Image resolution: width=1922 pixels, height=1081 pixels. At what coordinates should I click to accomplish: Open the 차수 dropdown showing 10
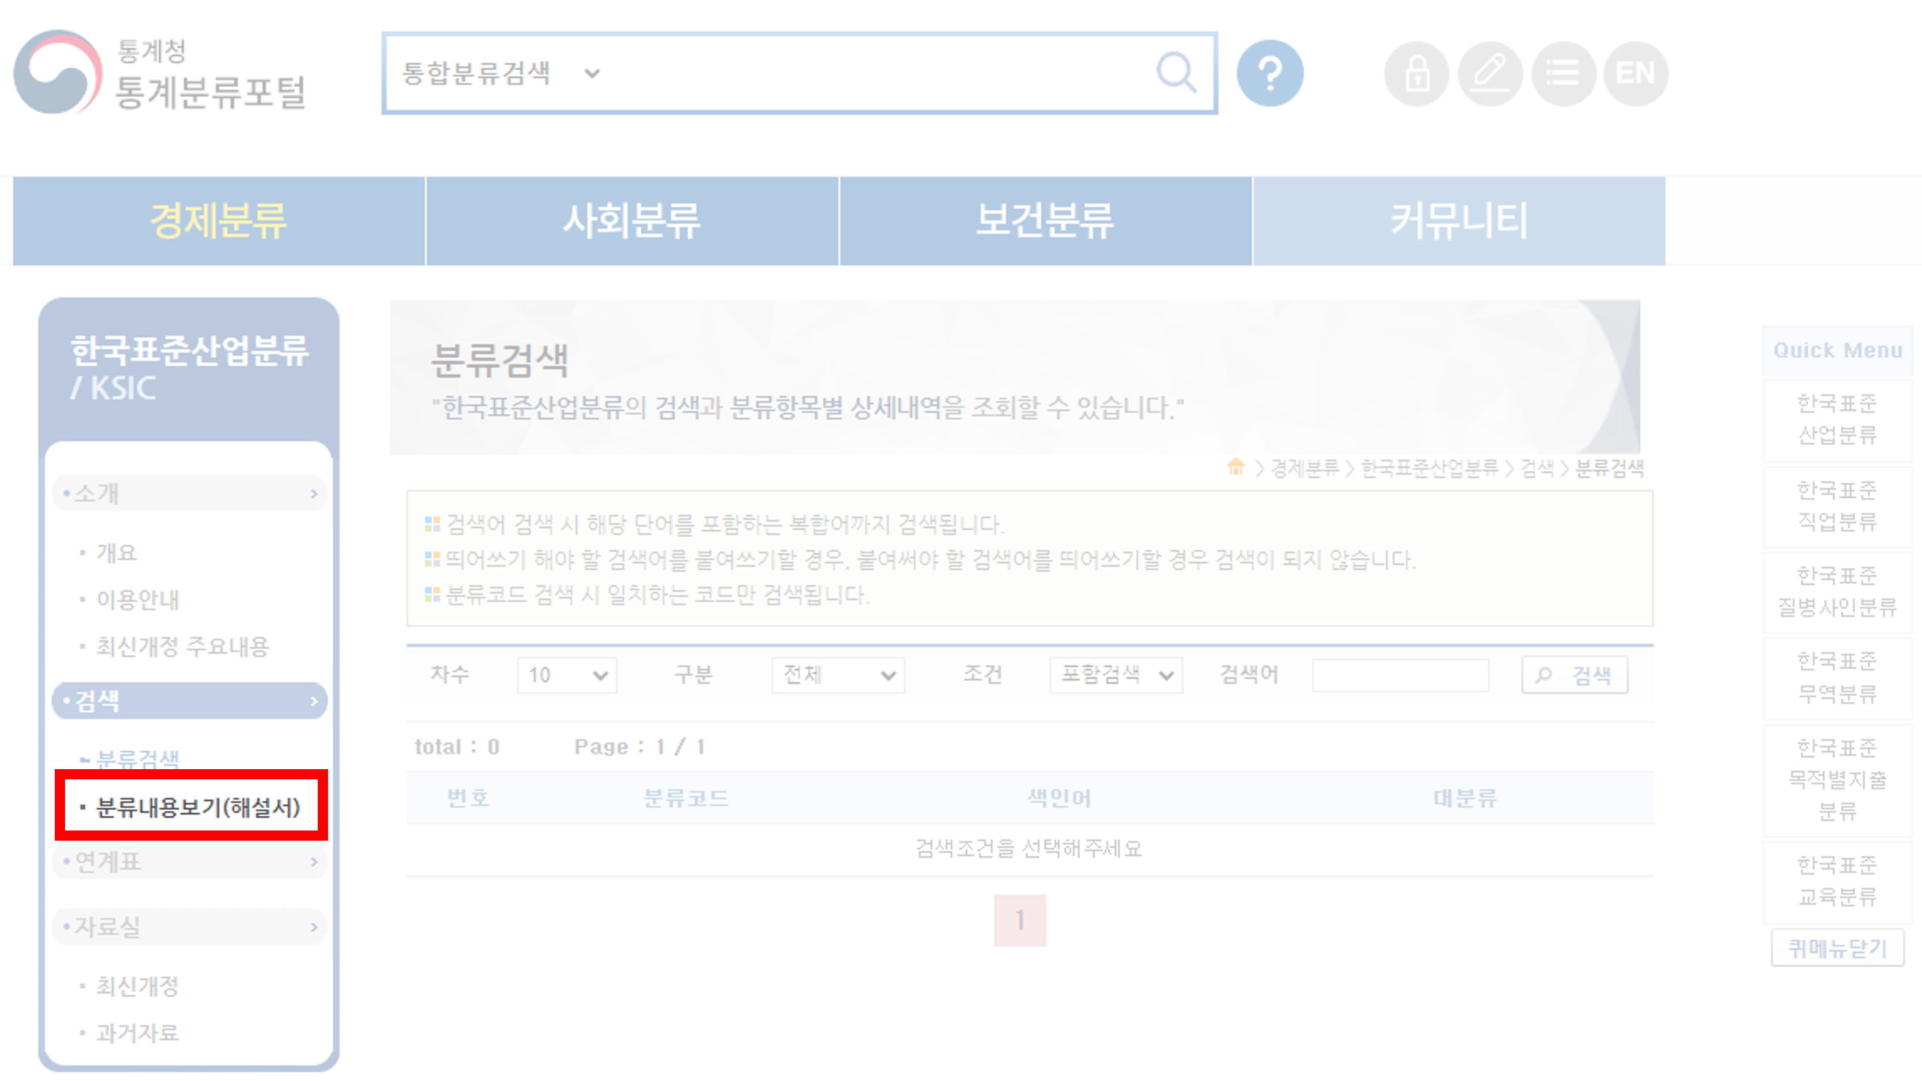(566, 675)
